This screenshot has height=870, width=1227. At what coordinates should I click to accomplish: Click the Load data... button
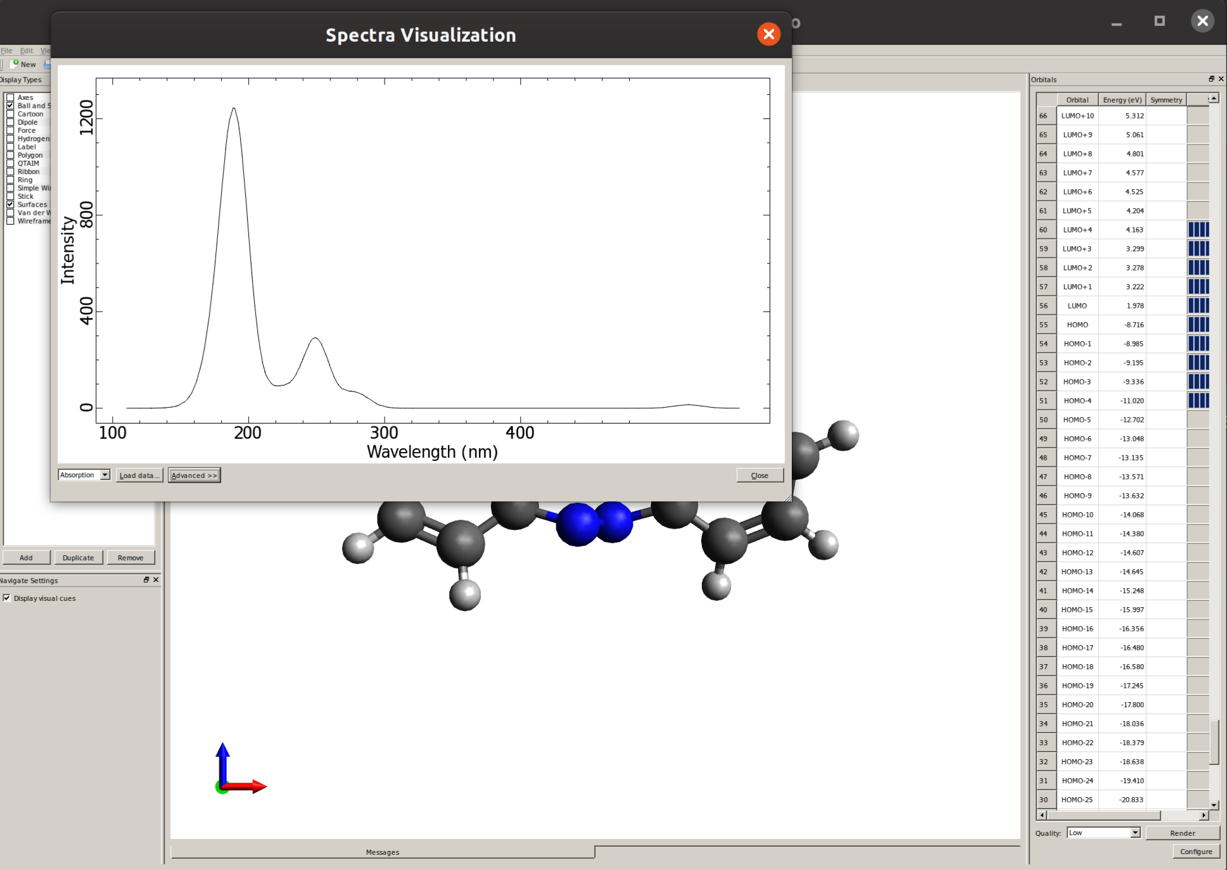139,476
